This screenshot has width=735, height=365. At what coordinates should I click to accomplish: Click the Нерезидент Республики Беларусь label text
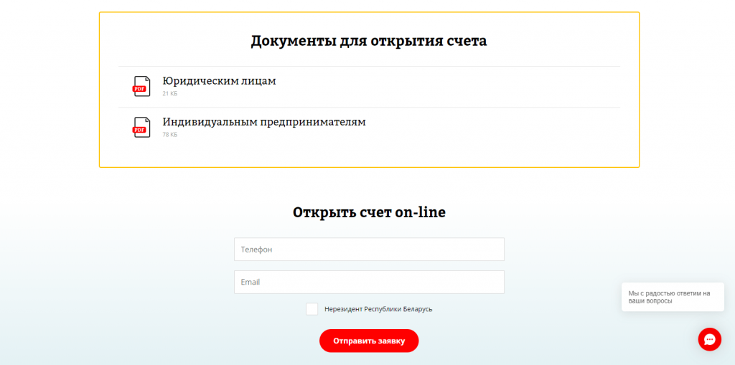coord(378,309)
